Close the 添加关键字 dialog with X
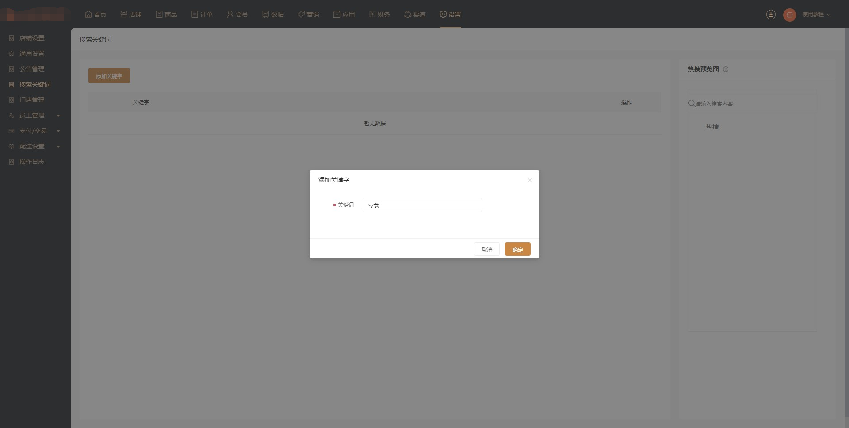Viewport: 849px width, 428px height. point(529,180)
